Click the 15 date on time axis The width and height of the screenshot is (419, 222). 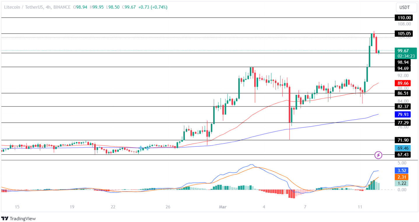pos(17,207)
